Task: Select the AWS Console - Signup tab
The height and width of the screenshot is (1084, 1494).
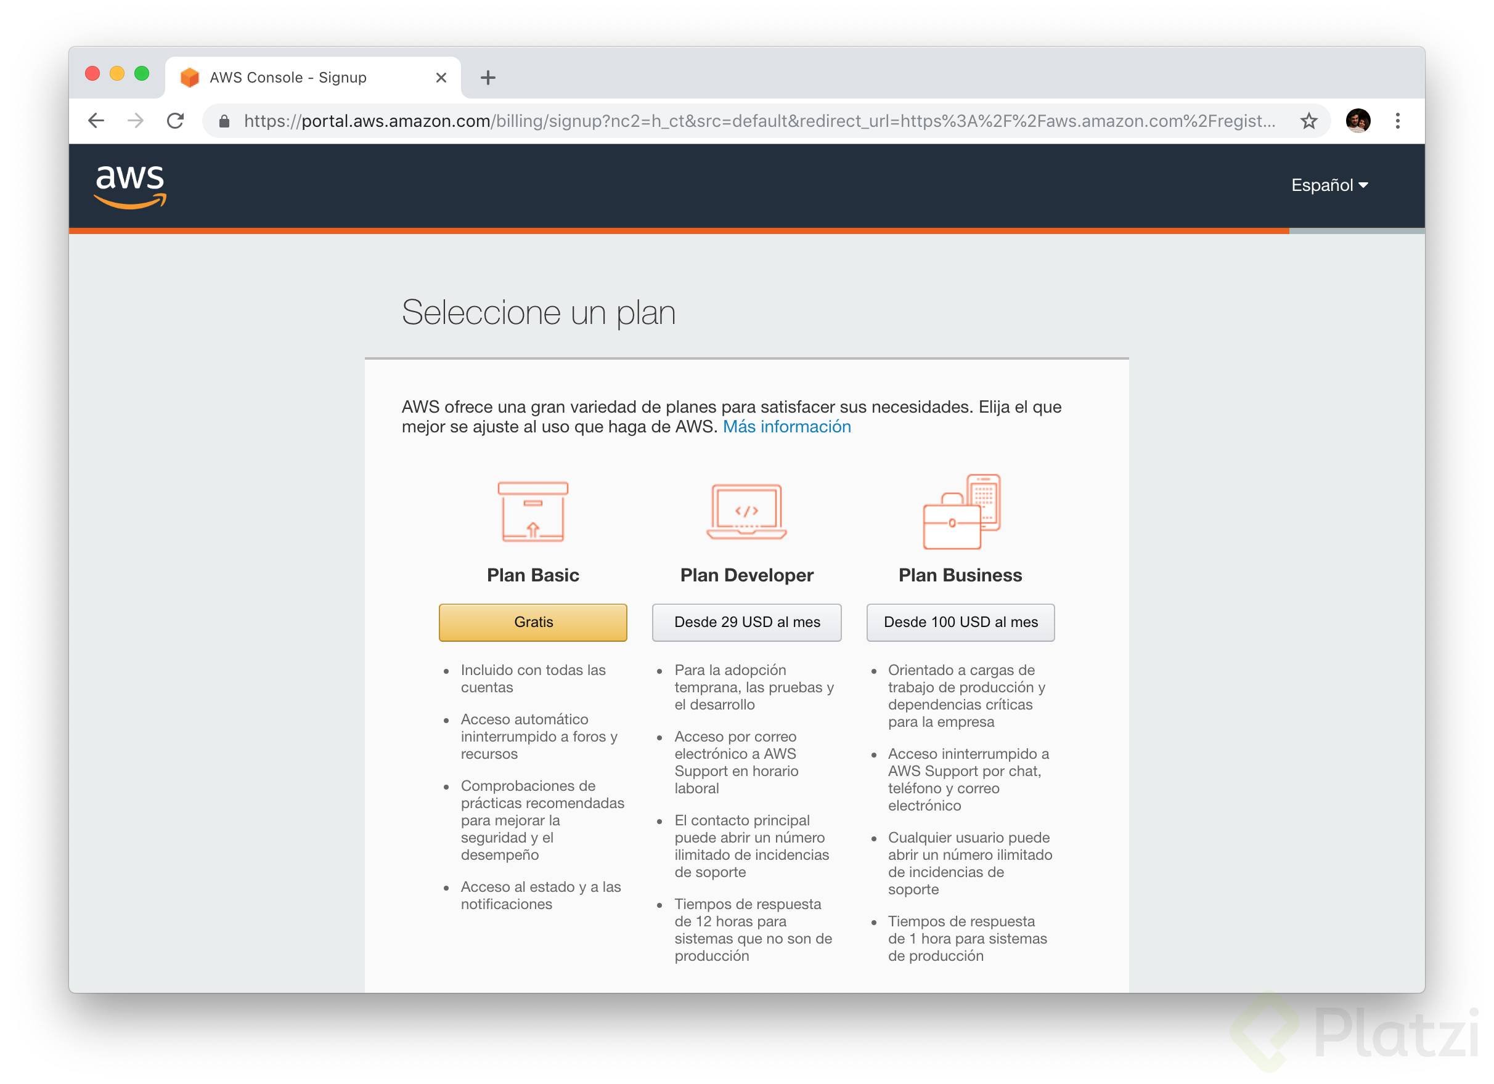Action: pyautogui.click(x=313, y=78)
